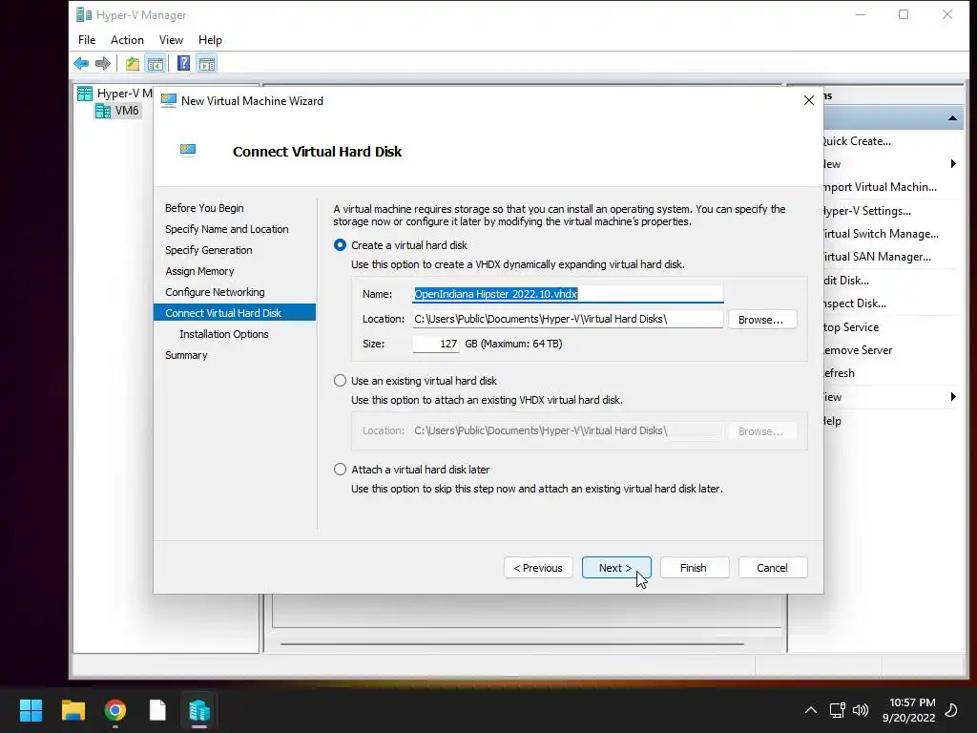
Task: Click the virtual hard disk Name field
Action: pyautogui.click(x=568, y=294)
